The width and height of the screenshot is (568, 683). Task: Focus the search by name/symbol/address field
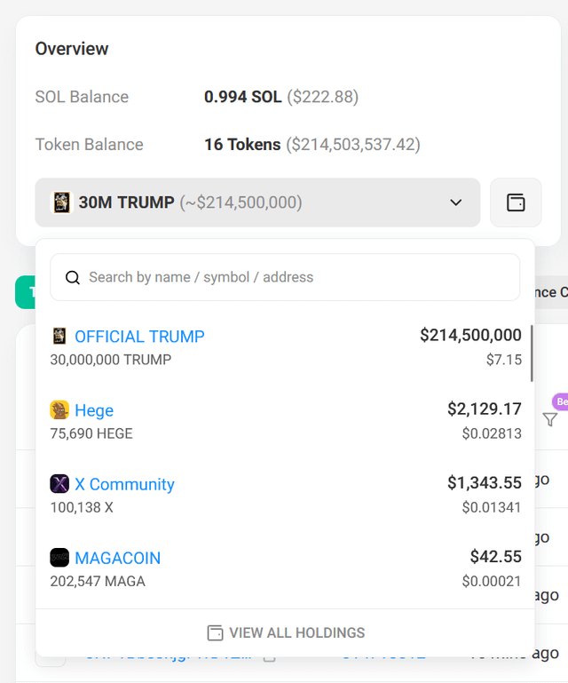tap(293, 277)
